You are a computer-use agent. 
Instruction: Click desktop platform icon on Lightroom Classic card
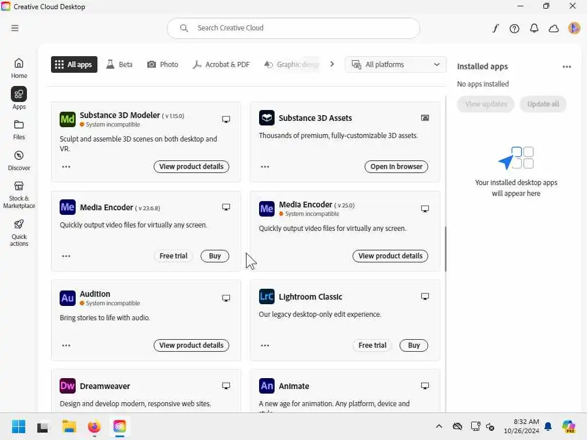(x=425, y=297)
